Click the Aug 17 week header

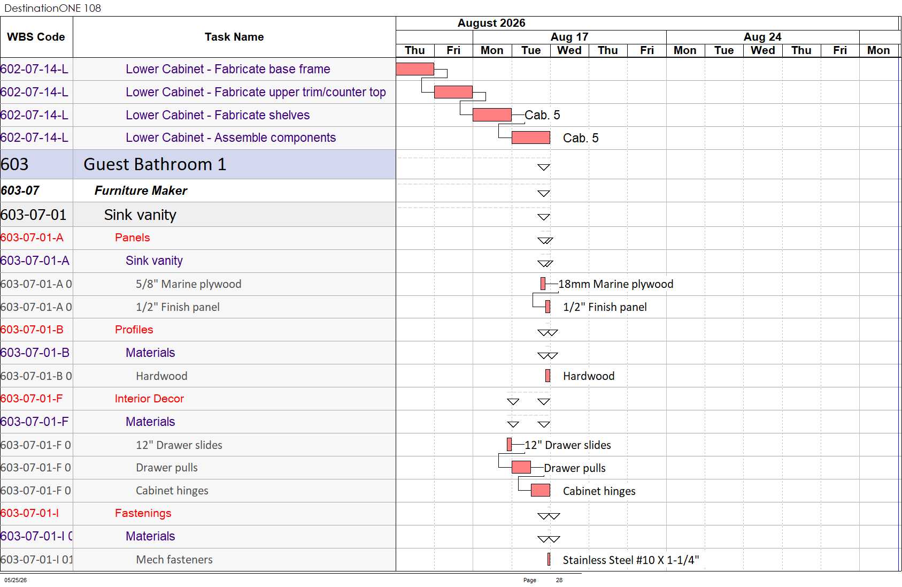coord(569,37)
